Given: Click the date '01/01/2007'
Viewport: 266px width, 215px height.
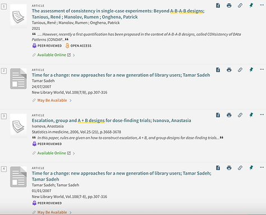Looking at the screenshot, I should pos(42,191).
